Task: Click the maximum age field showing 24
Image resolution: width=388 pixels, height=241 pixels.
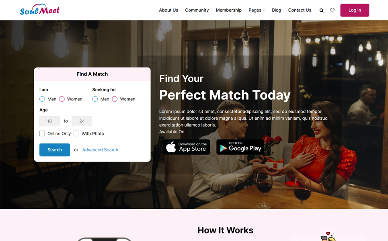Action: (82, 121)
